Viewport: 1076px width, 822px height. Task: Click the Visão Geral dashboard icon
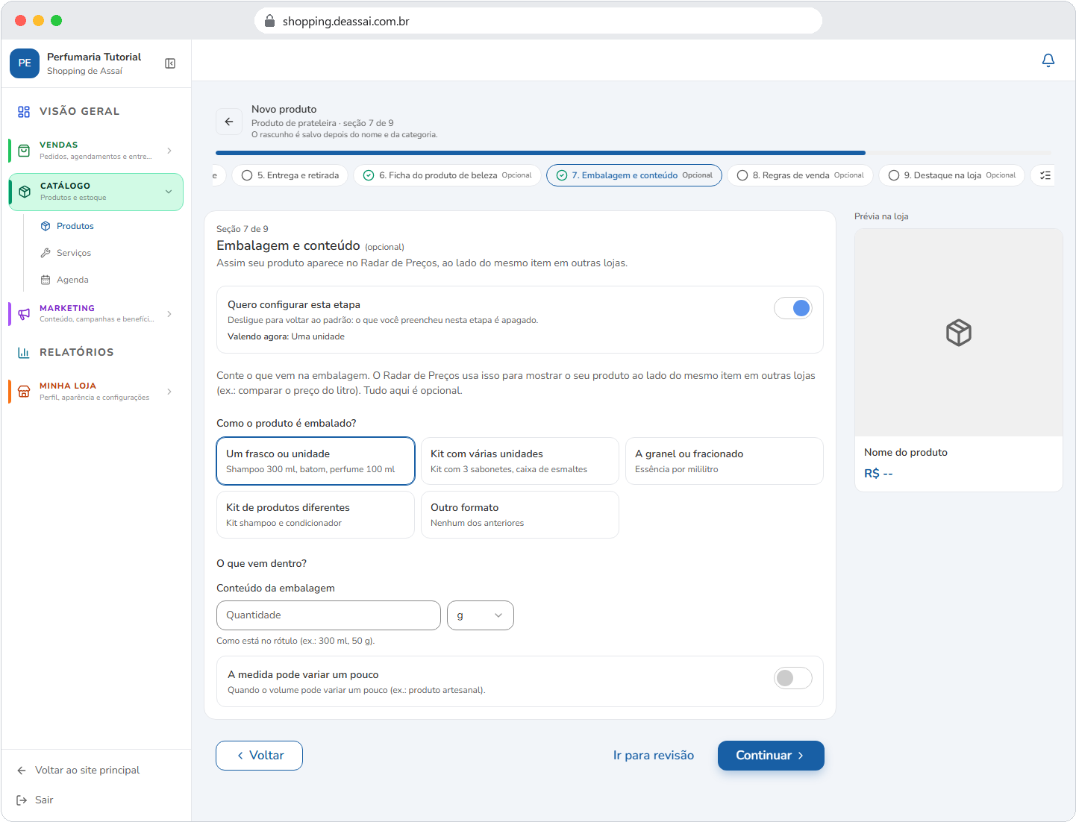[x=24, y=112]
